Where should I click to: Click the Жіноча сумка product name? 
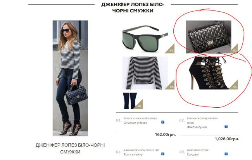(x=197, y=127)
